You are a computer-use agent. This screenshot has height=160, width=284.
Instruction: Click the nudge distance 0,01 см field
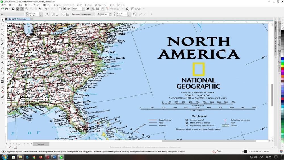pyautogui.click(x=105, y=14)
